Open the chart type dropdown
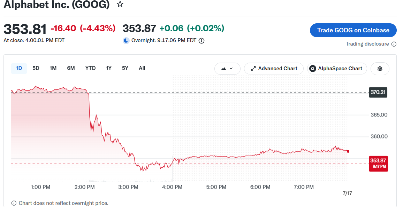The height and width of the screenshot is (207, 403). [x=227, y=69]
